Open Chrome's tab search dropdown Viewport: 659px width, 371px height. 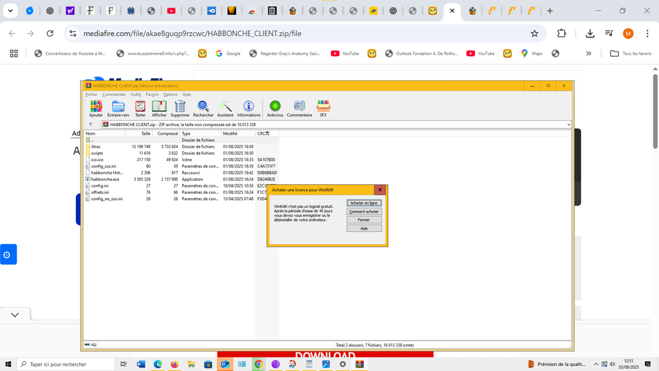coord(10,11)
